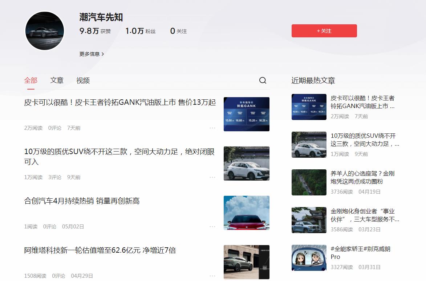Click the red car under clouds thumbnail
This screenshot has width=426, height=281.
(247, 213)
